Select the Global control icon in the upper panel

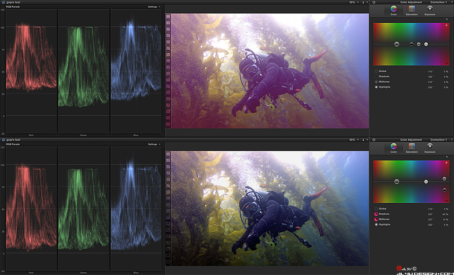[376, 71]
